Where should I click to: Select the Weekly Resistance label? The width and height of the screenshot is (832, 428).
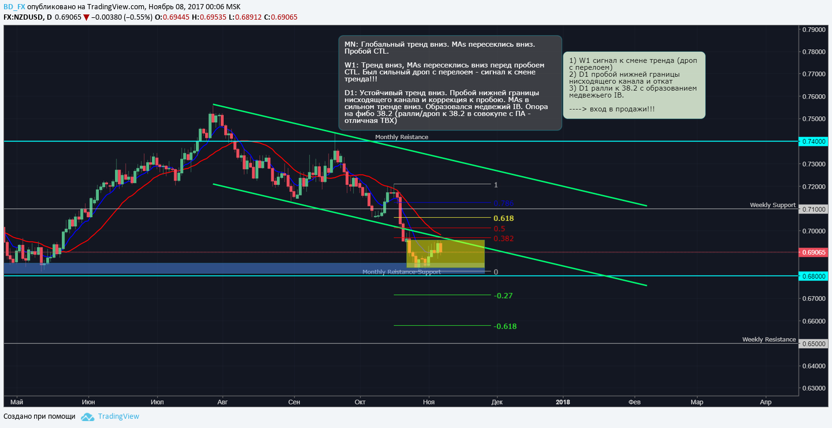pyautogui.click(x=769, y=340)
